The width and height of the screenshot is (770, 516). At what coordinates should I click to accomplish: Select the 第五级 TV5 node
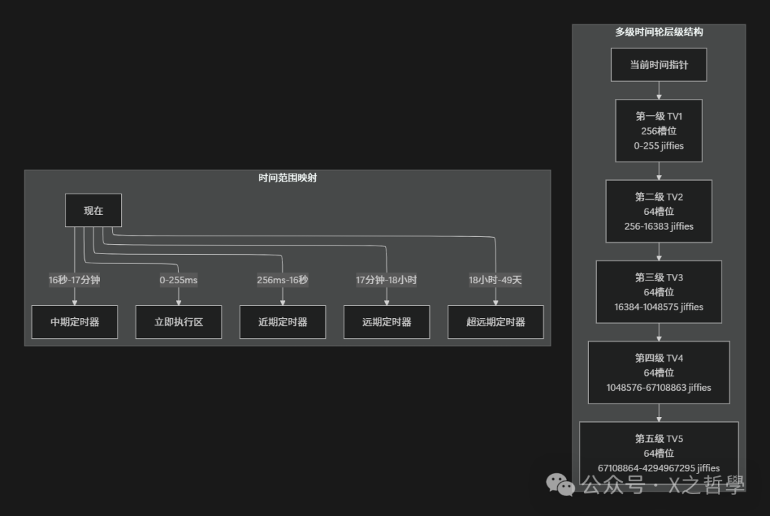pyautogui.click(x=659, y=453)
